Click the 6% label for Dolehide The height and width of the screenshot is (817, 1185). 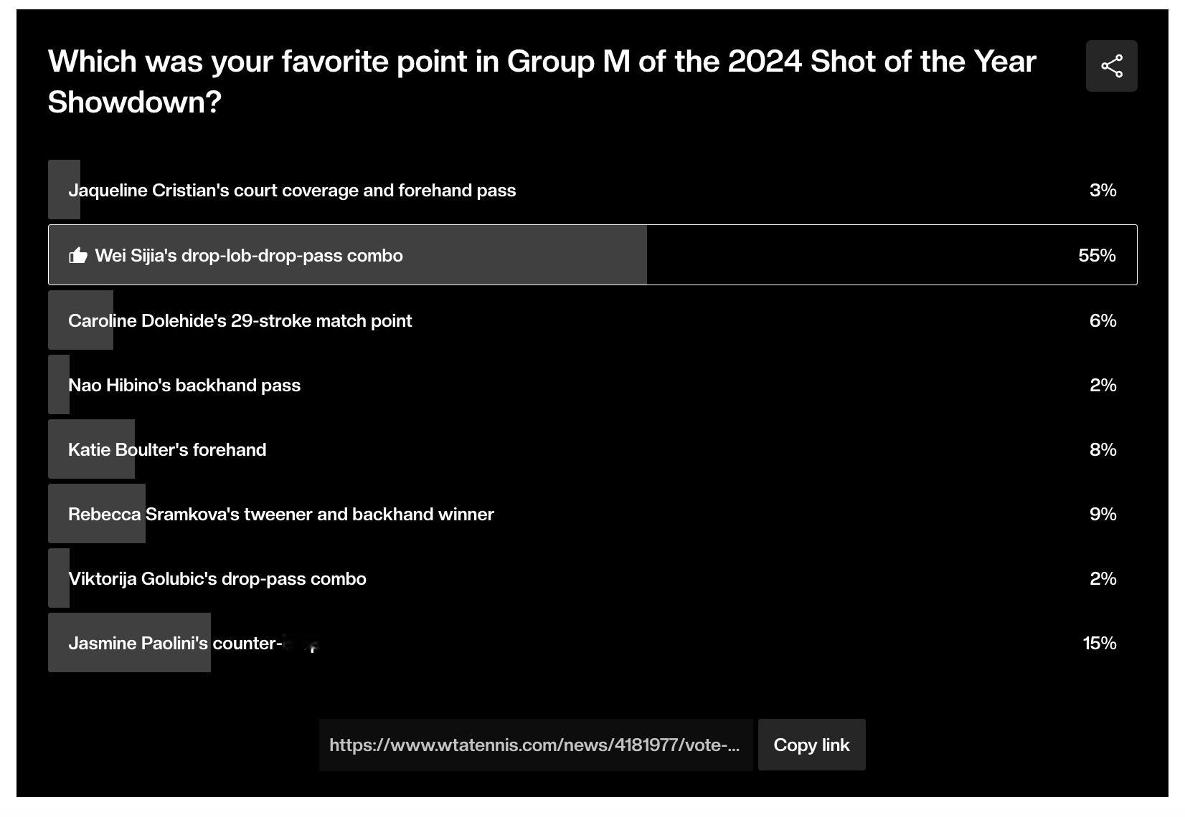point(1103,320)
